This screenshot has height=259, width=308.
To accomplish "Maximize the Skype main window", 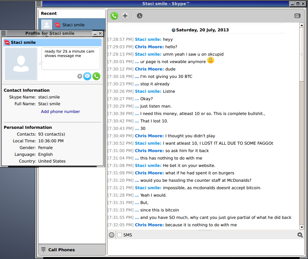I will (298, 4).
